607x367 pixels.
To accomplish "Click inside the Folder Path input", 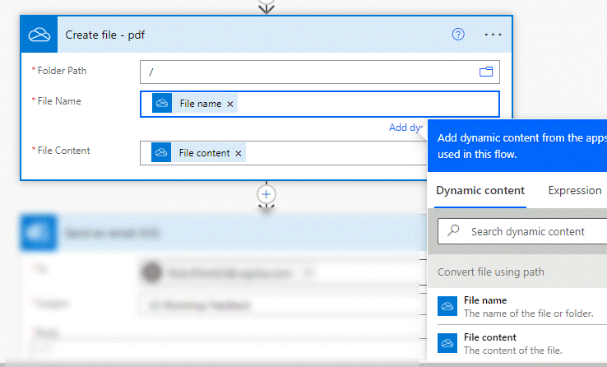I will [x=320, y=72].
